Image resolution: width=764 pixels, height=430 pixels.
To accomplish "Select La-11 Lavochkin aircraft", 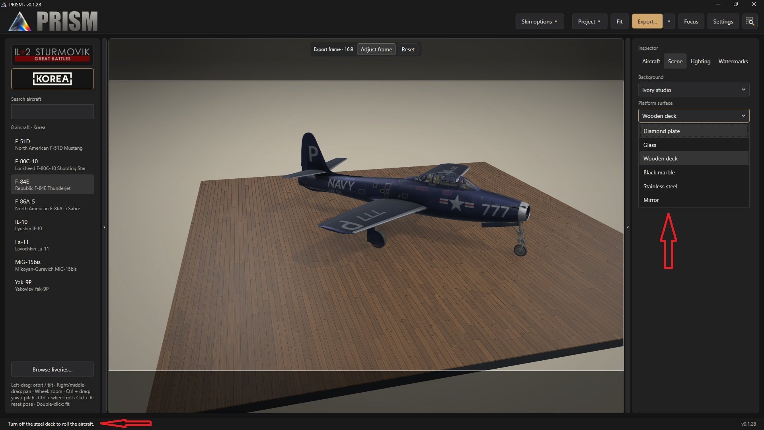I will (x=53, y=245).
